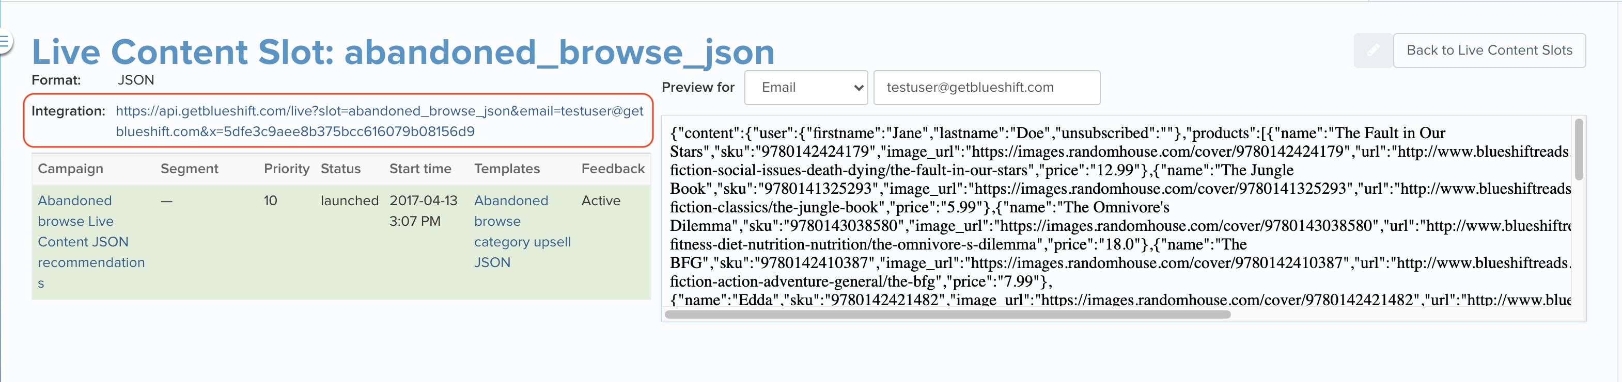Click the JSON preview horizontal scrollbar
This screenshot has height=382, width=1622.
point(948,314)
